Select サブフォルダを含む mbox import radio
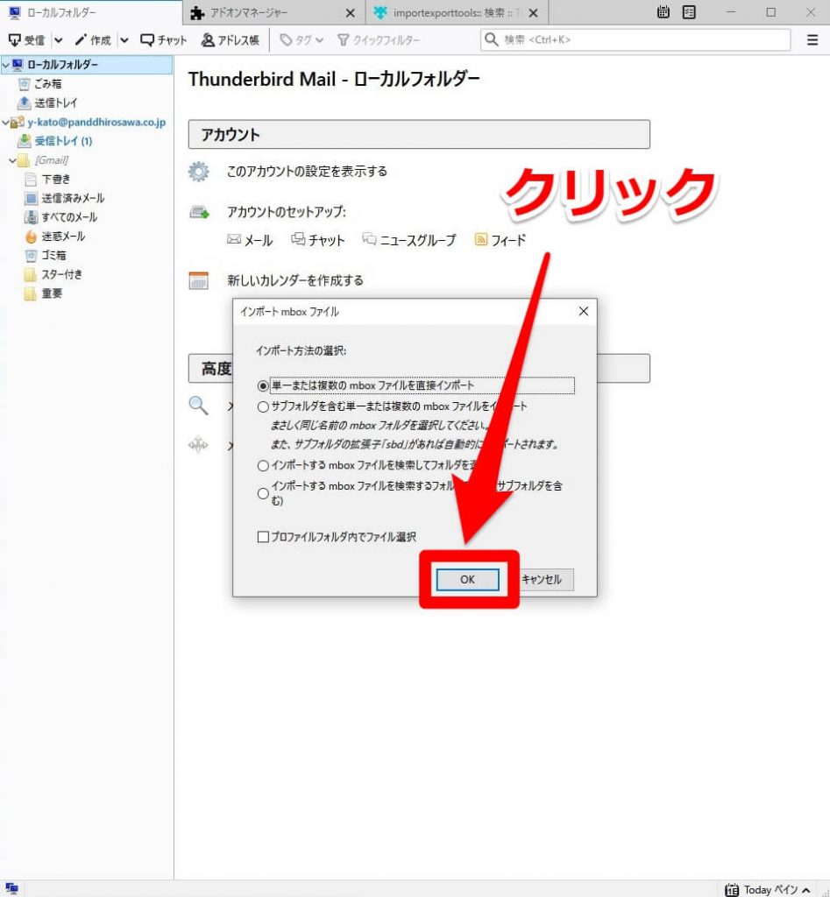Screen dimensions: 830x897 pos(263,406)
